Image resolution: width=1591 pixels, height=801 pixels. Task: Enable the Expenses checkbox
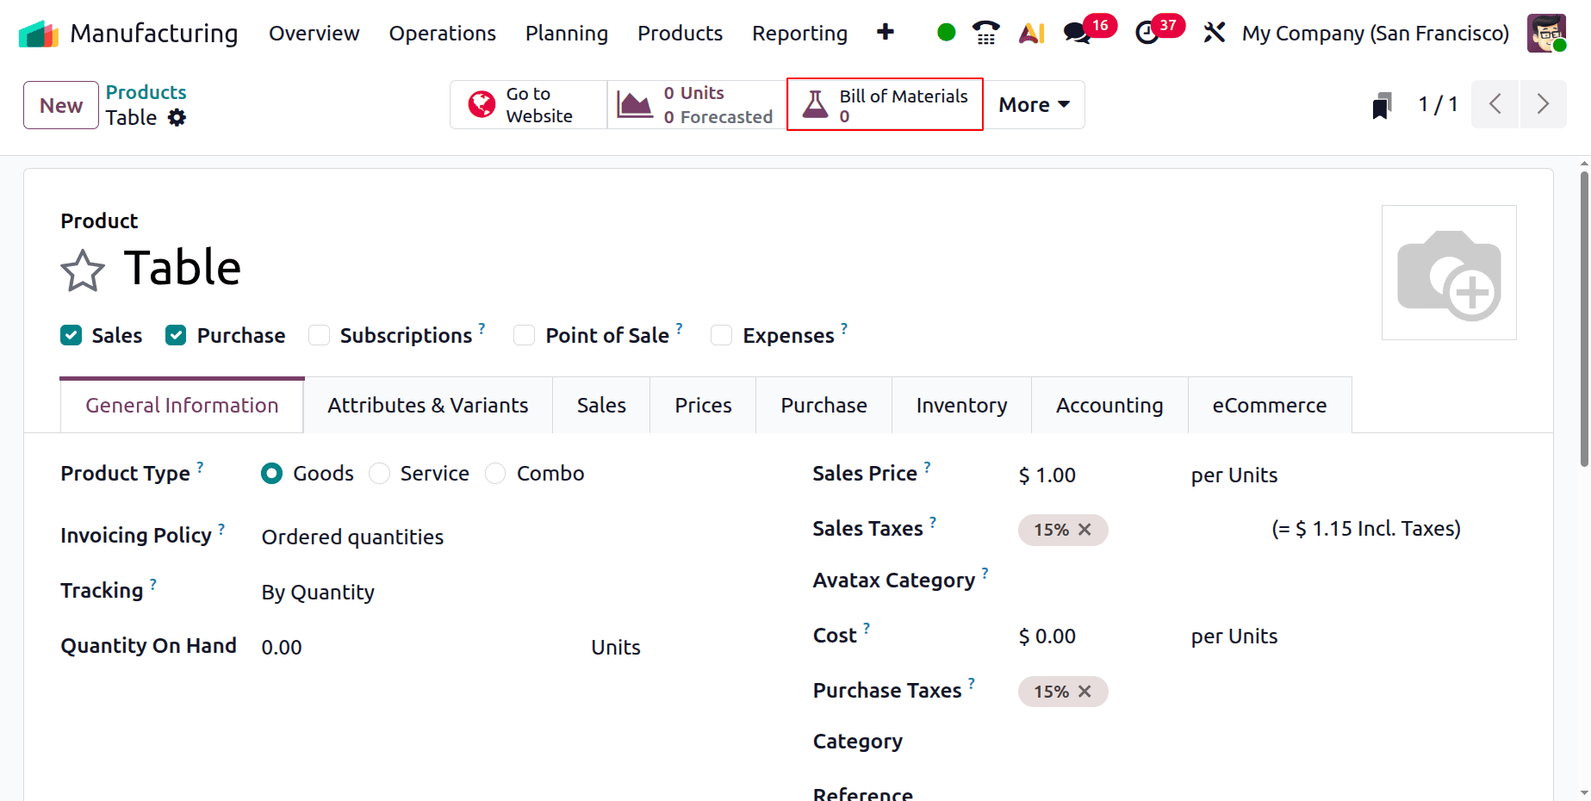pos(721,335)
